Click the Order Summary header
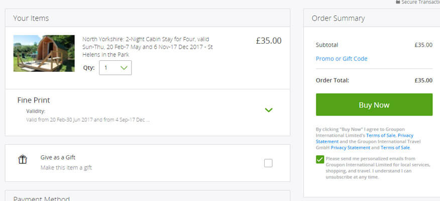 338,18
